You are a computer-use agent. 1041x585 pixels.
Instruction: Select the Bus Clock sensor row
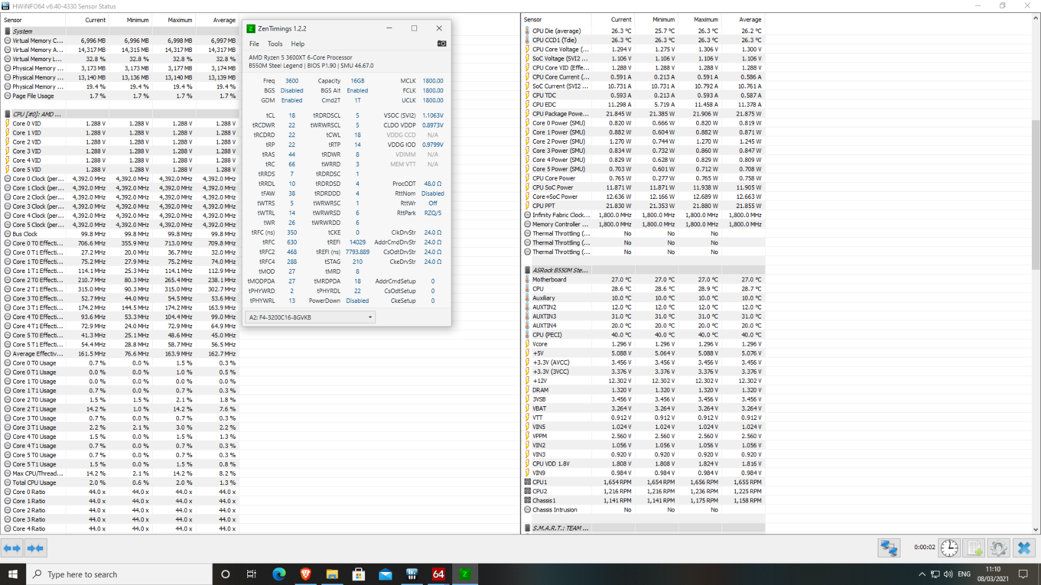(120, 234)
